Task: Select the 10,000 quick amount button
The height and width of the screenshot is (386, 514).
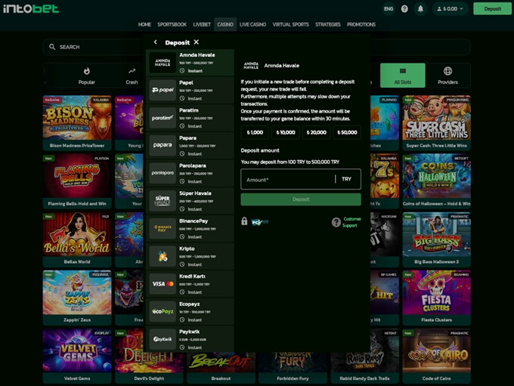Action: click(x=286, y=132)
